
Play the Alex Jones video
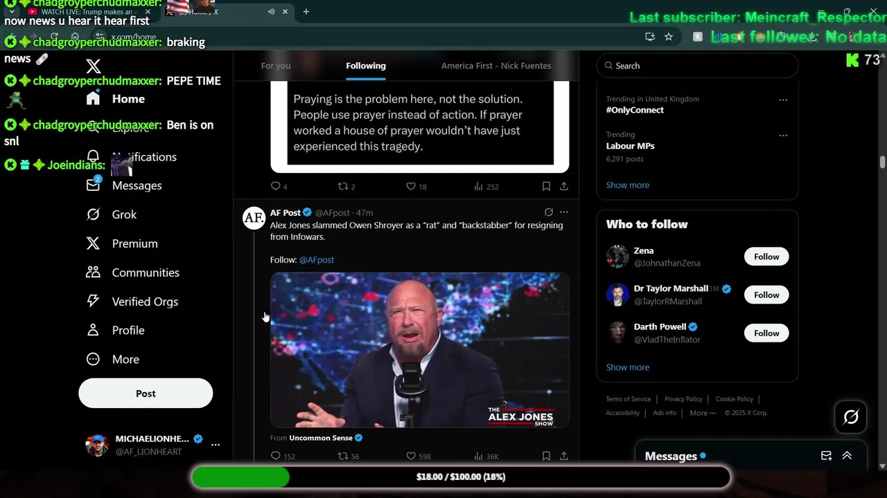(x=420, y=350)
